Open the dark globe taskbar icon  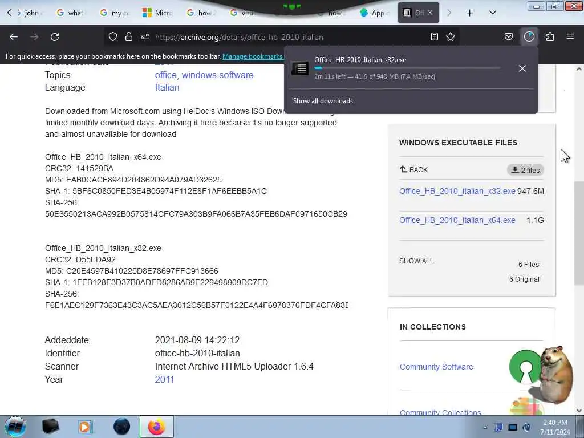coord(121,427)
